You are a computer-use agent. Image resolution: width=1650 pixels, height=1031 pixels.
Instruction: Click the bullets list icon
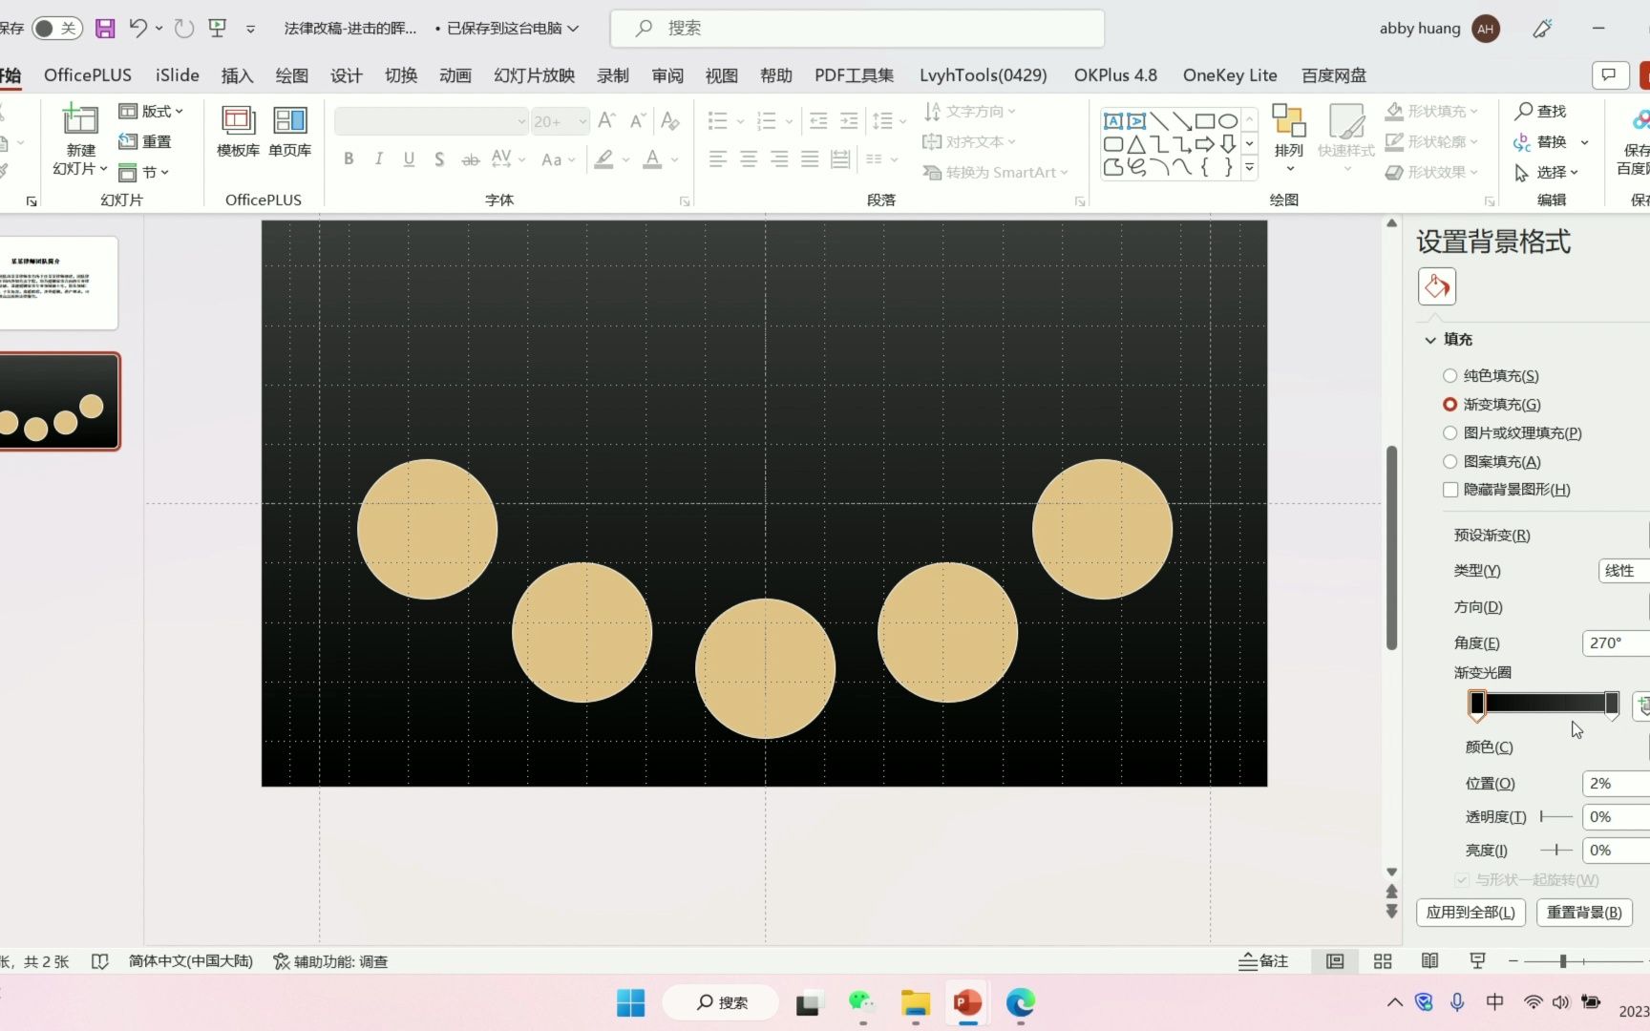click(718, 121)
